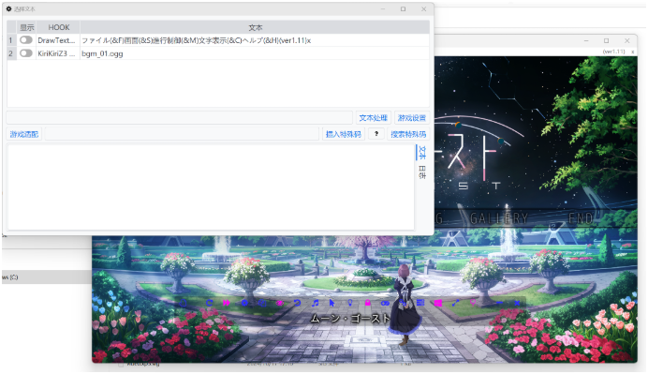Select row header number 2

pos(11,53)
